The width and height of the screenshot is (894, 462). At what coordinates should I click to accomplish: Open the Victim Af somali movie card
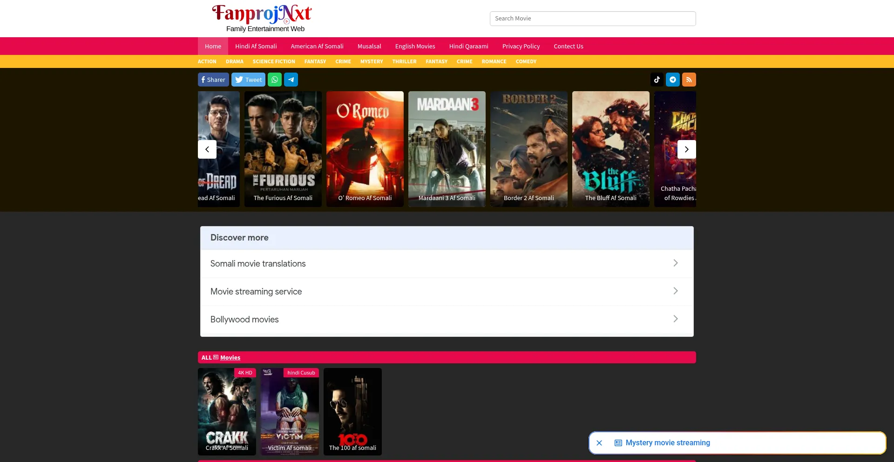[290, 412]
